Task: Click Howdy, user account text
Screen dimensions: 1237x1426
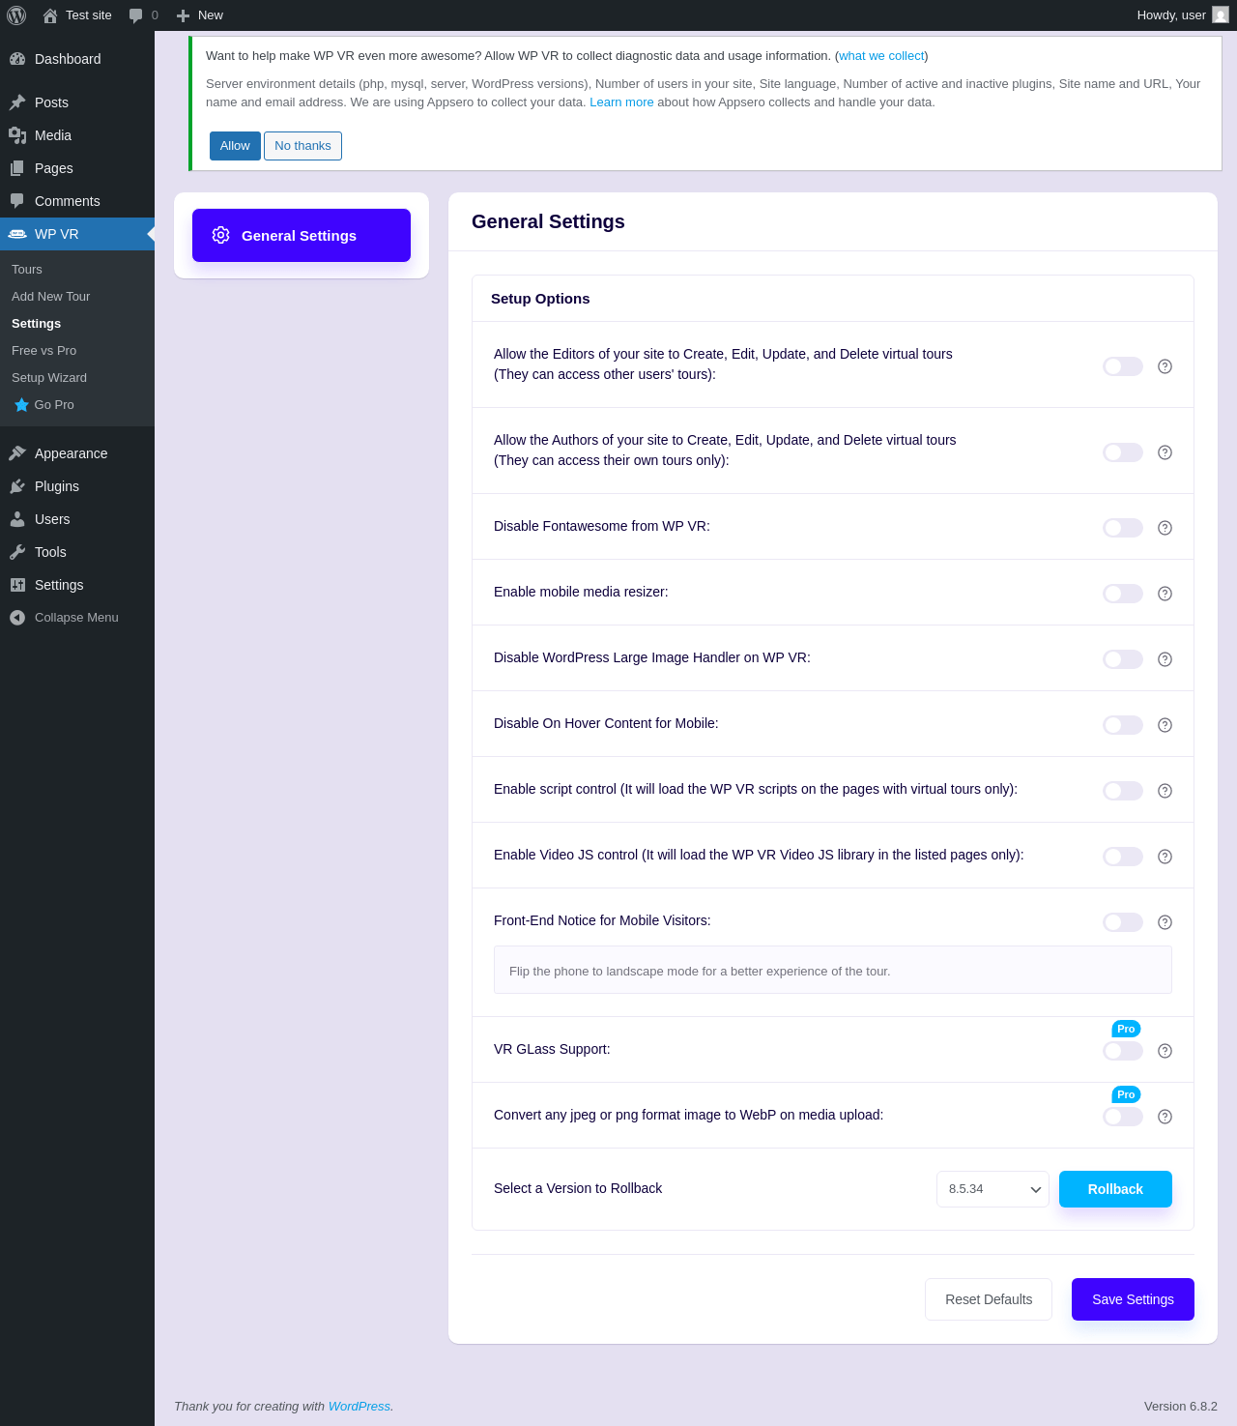Action: click(x=1171, y=15)
